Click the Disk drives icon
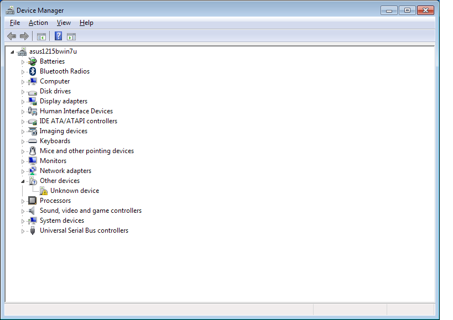 (33, 92)
